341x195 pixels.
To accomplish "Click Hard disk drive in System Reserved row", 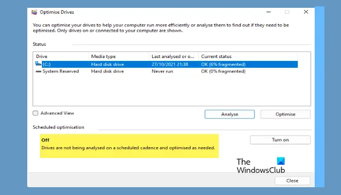I will (108, 71).
